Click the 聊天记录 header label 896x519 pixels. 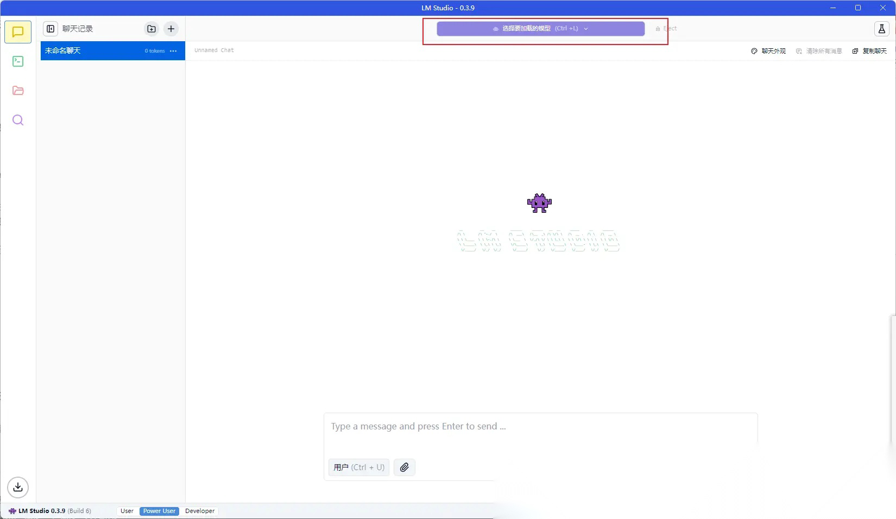[x=78, y=29]
